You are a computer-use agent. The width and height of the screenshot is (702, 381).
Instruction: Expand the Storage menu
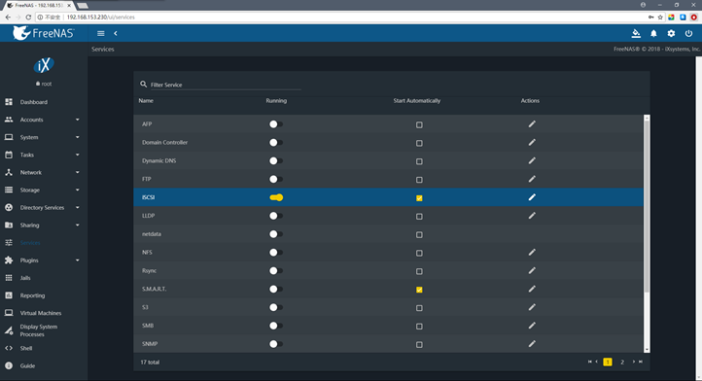pyautogui.click(x=43, y=190)
